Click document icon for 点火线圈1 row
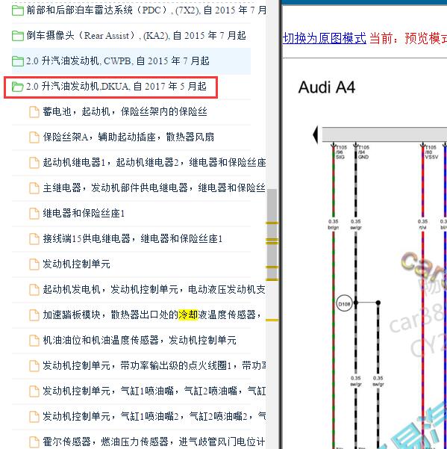The height and width of the screenshot is (449, 447). (34, 365)
